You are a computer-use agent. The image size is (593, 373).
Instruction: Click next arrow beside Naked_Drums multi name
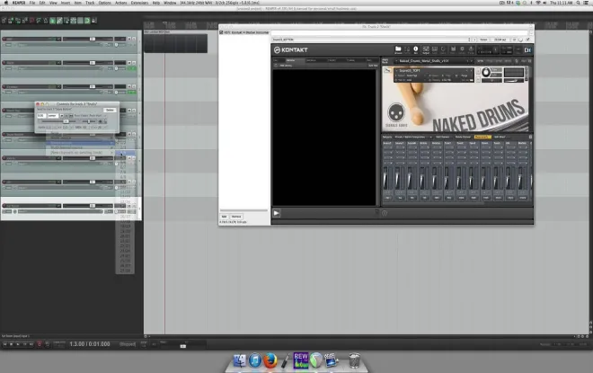pyautogui.click(x=471, y=61)
